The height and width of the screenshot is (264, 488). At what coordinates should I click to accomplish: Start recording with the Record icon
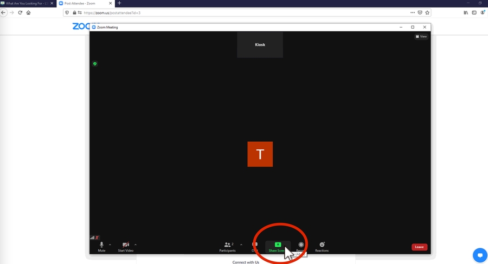[x=301, y=245]
